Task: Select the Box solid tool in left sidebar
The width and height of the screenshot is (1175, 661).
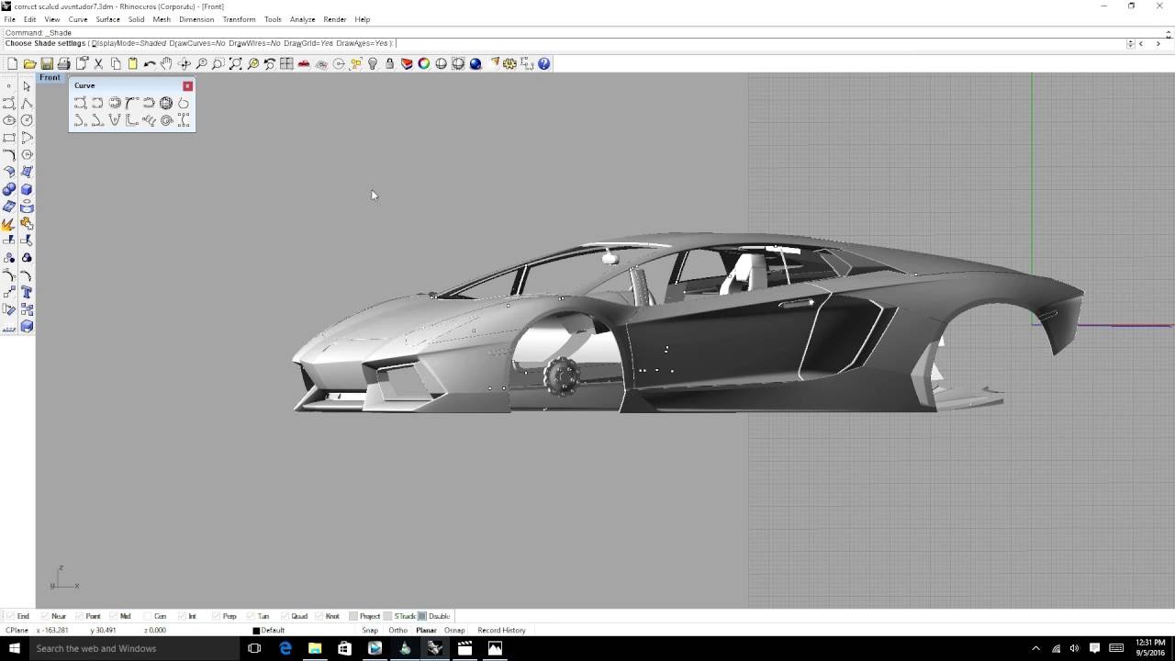Action: [27, 189]
